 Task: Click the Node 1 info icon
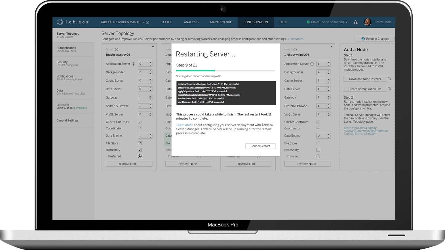(117, 49)
